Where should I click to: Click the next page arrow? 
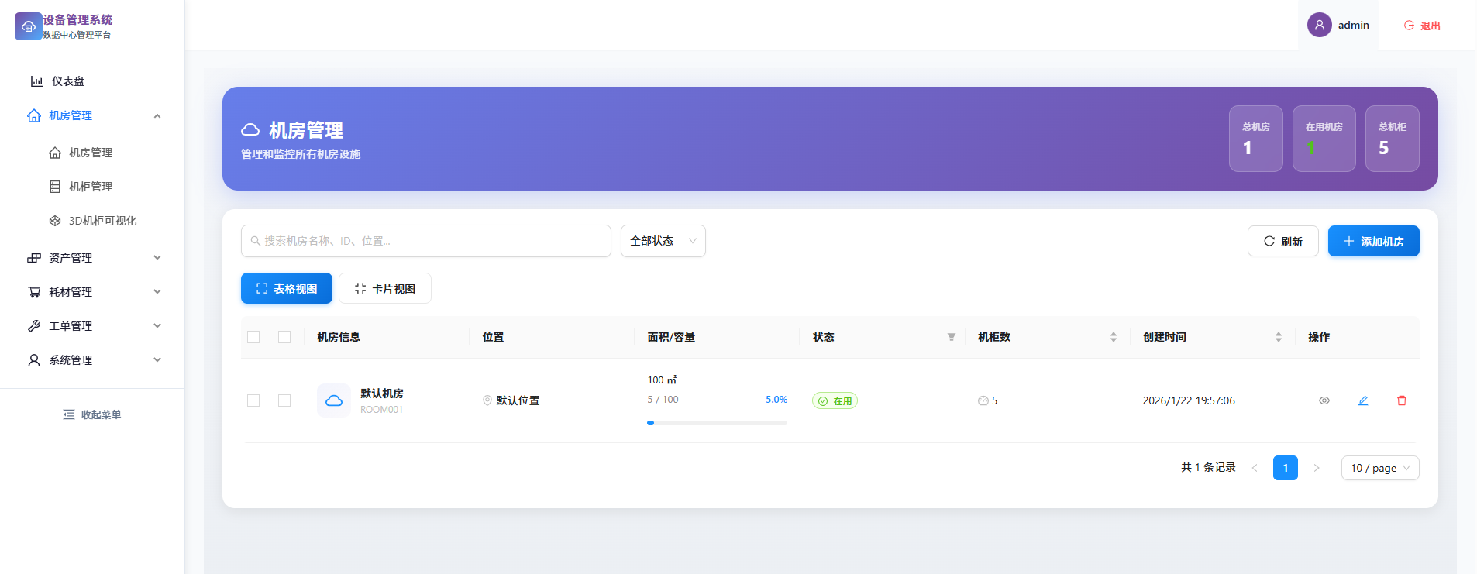point(1317,468)
